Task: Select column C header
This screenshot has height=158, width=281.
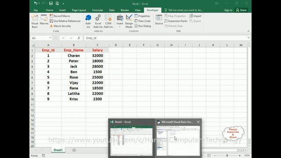Action: (97, 45)
